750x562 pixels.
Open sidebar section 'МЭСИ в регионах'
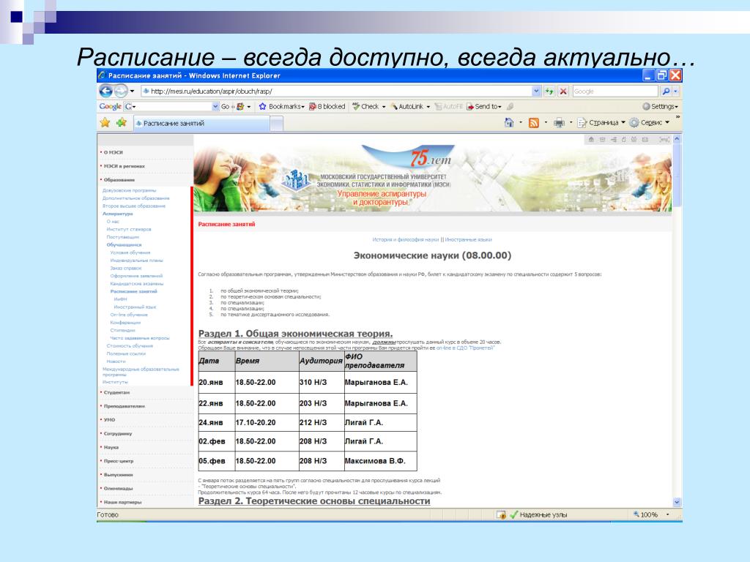[125, 166]
